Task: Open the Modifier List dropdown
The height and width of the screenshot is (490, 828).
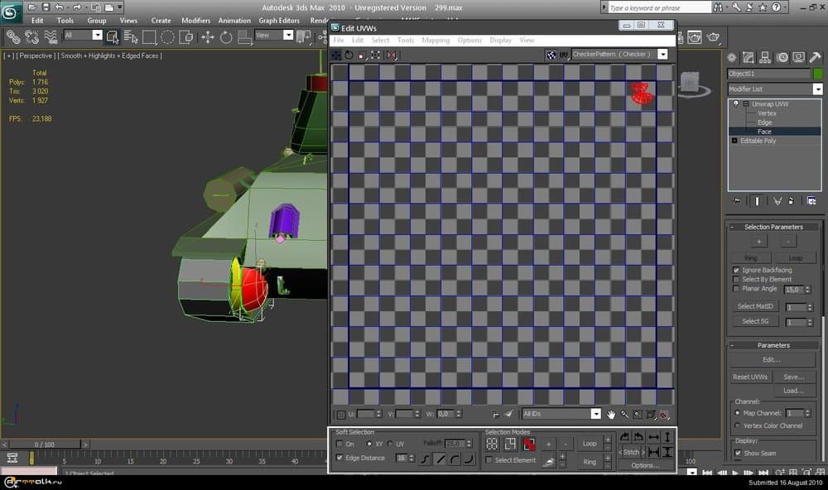Action: click(x=817, y=89)
